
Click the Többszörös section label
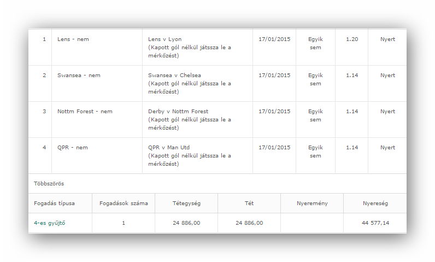coord(49,184)
